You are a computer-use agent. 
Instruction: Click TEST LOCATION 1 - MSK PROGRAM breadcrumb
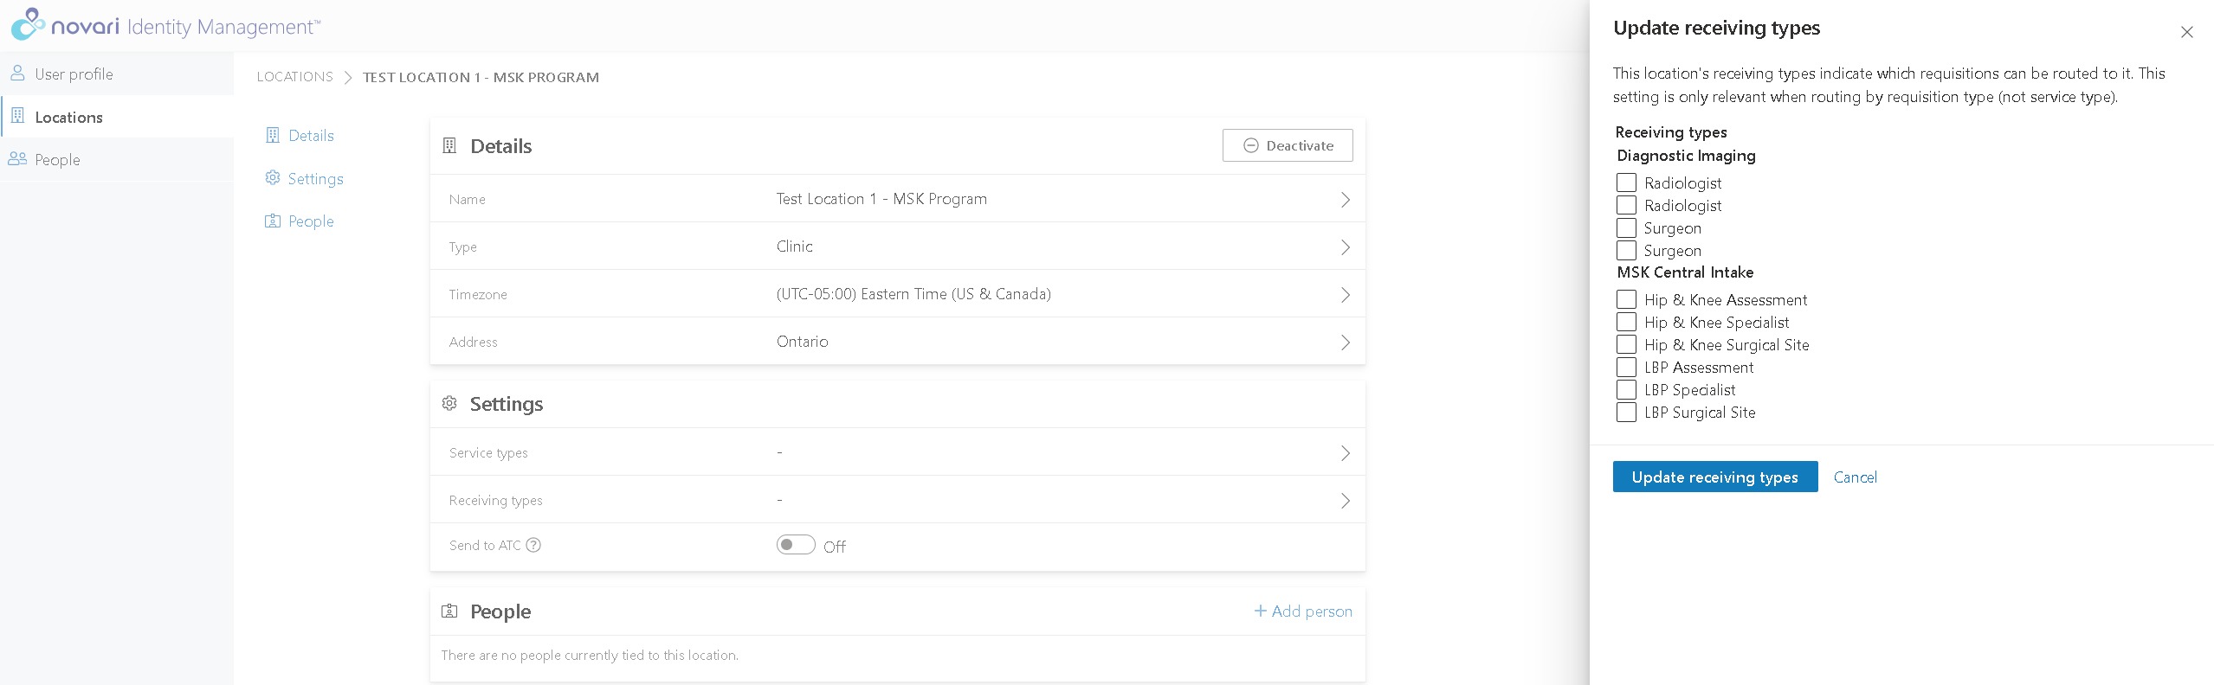[x=481, y=77]
